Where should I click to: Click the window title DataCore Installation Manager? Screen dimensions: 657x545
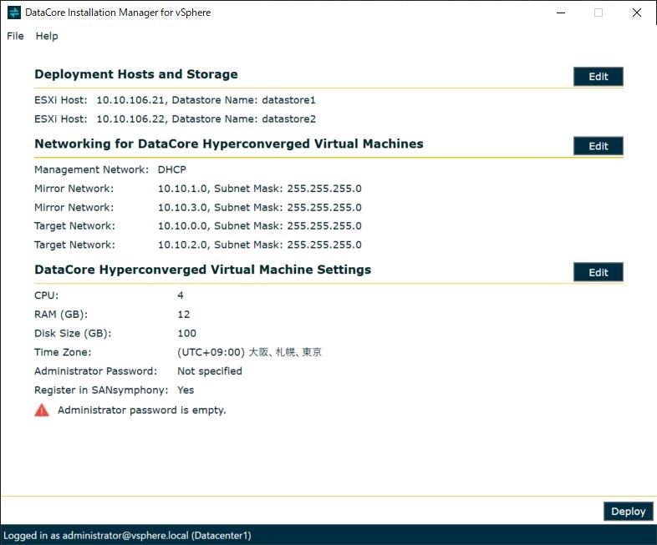pyautogui.click(x=118, y=13)
